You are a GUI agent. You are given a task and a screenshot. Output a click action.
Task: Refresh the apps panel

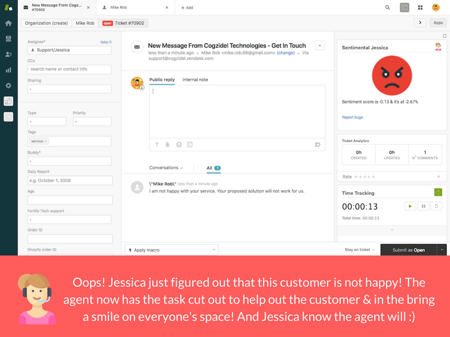[x=444, y=36]
